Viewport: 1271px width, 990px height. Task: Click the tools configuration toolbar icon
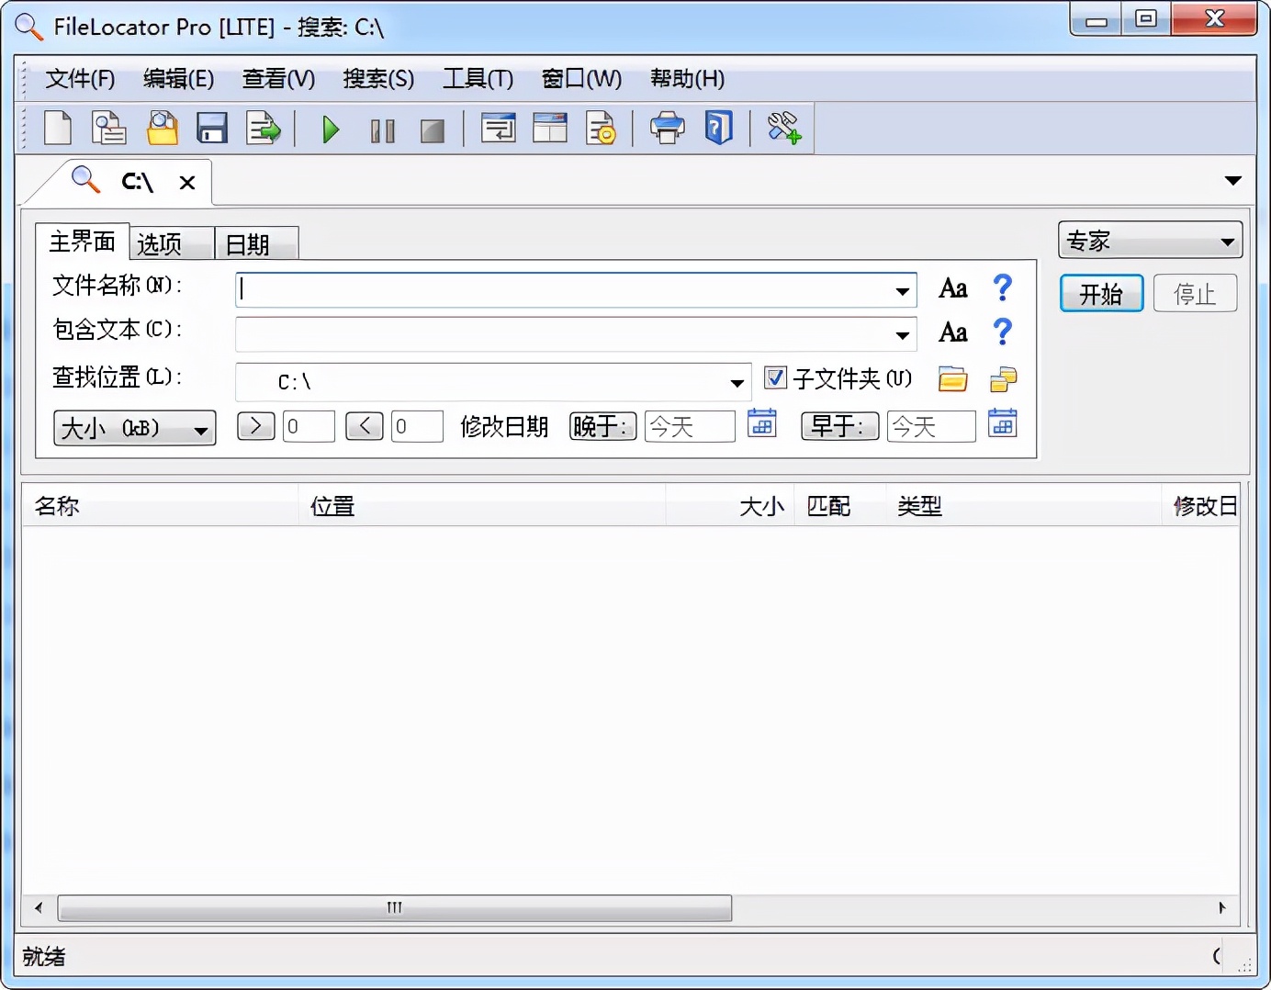point(784,128)
